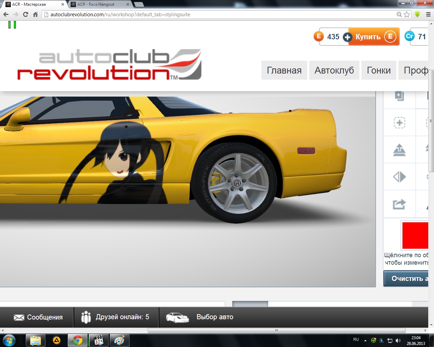Image resolution: width=434 pixels, height=347 pixels.
Task: Click the white car icon in bottom bar
Action: (x=177, y=318)
